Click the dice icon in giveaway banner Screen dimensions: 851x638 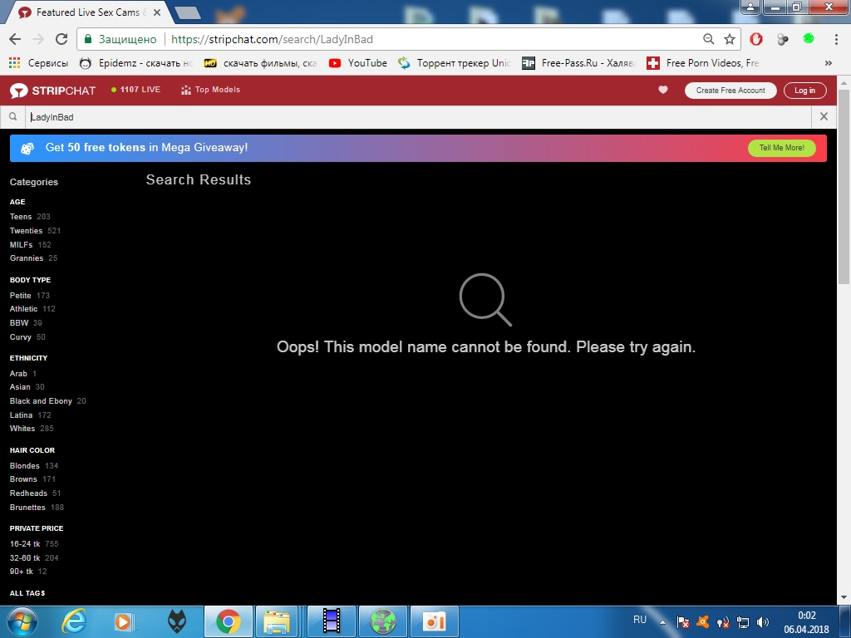pyautogui.click(x=27, y=148)
